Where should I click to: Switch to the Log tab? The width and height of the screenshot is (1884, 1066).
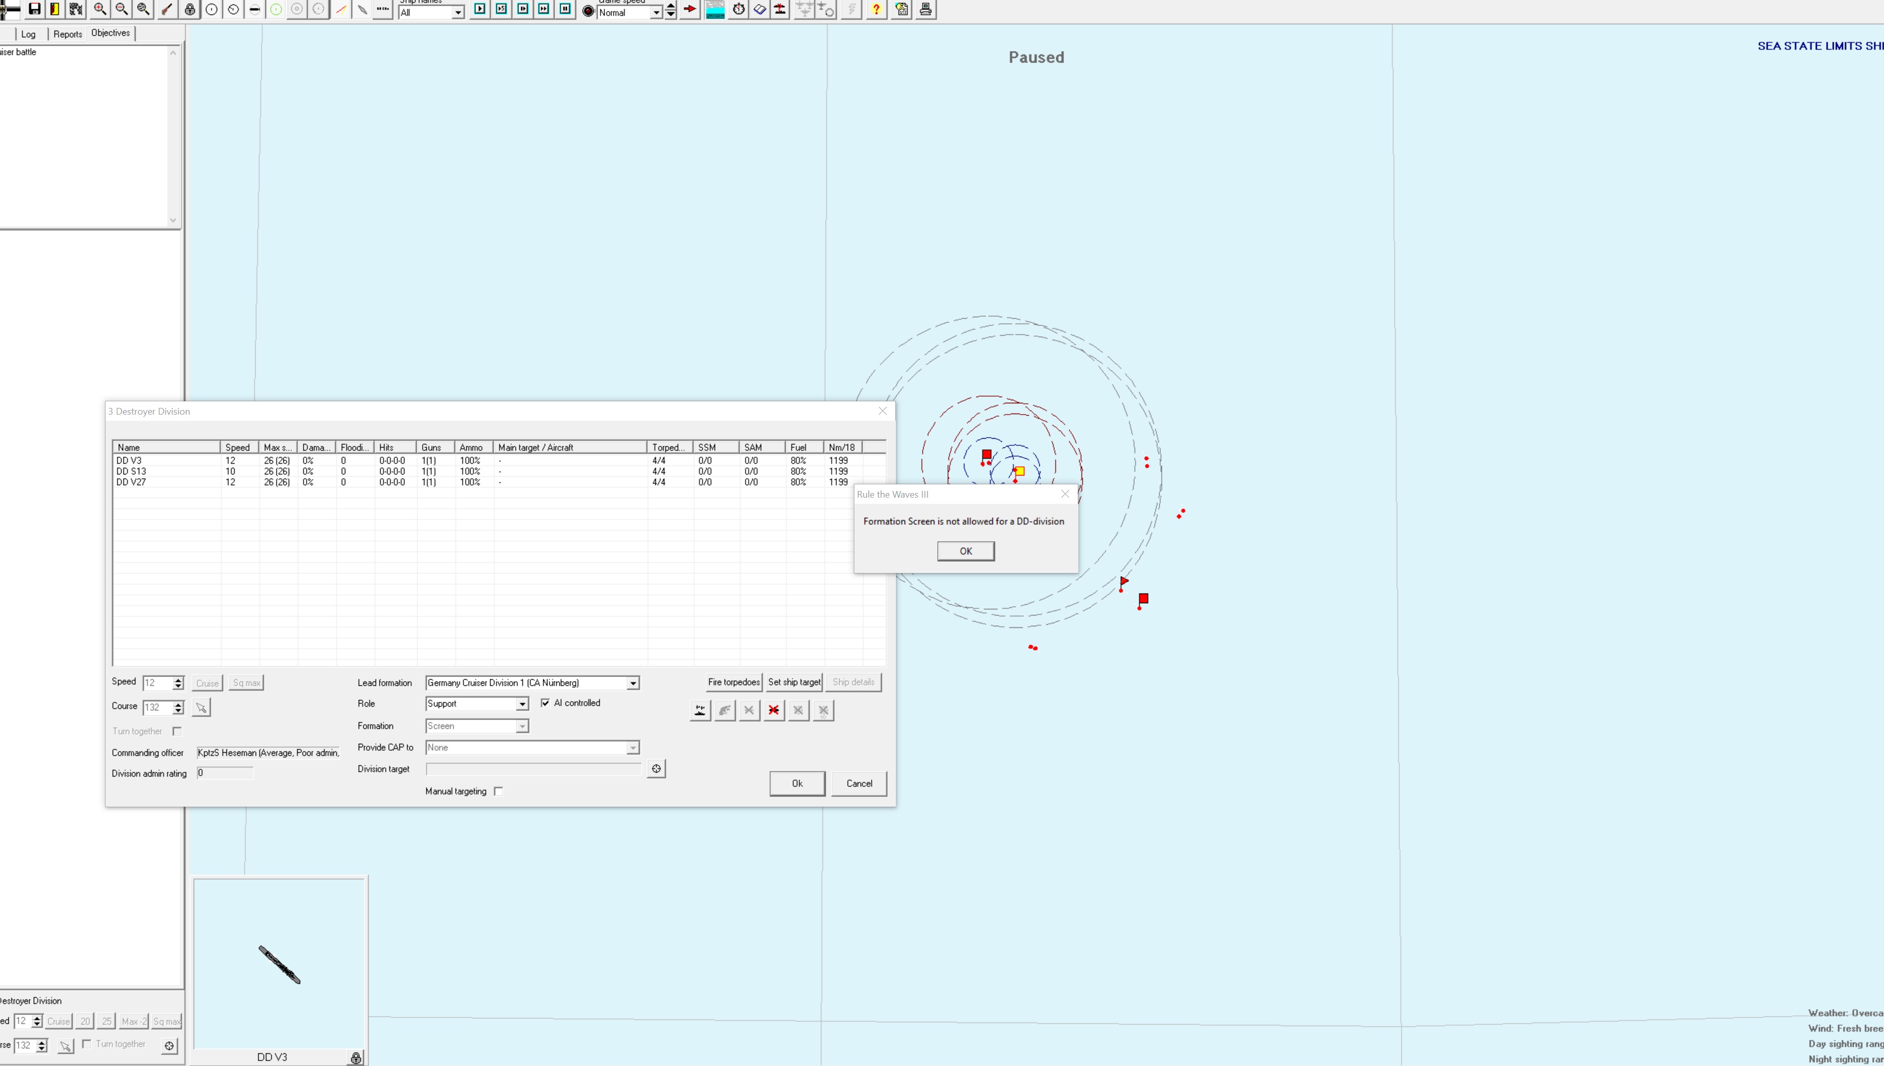click(x=29, y=34)
